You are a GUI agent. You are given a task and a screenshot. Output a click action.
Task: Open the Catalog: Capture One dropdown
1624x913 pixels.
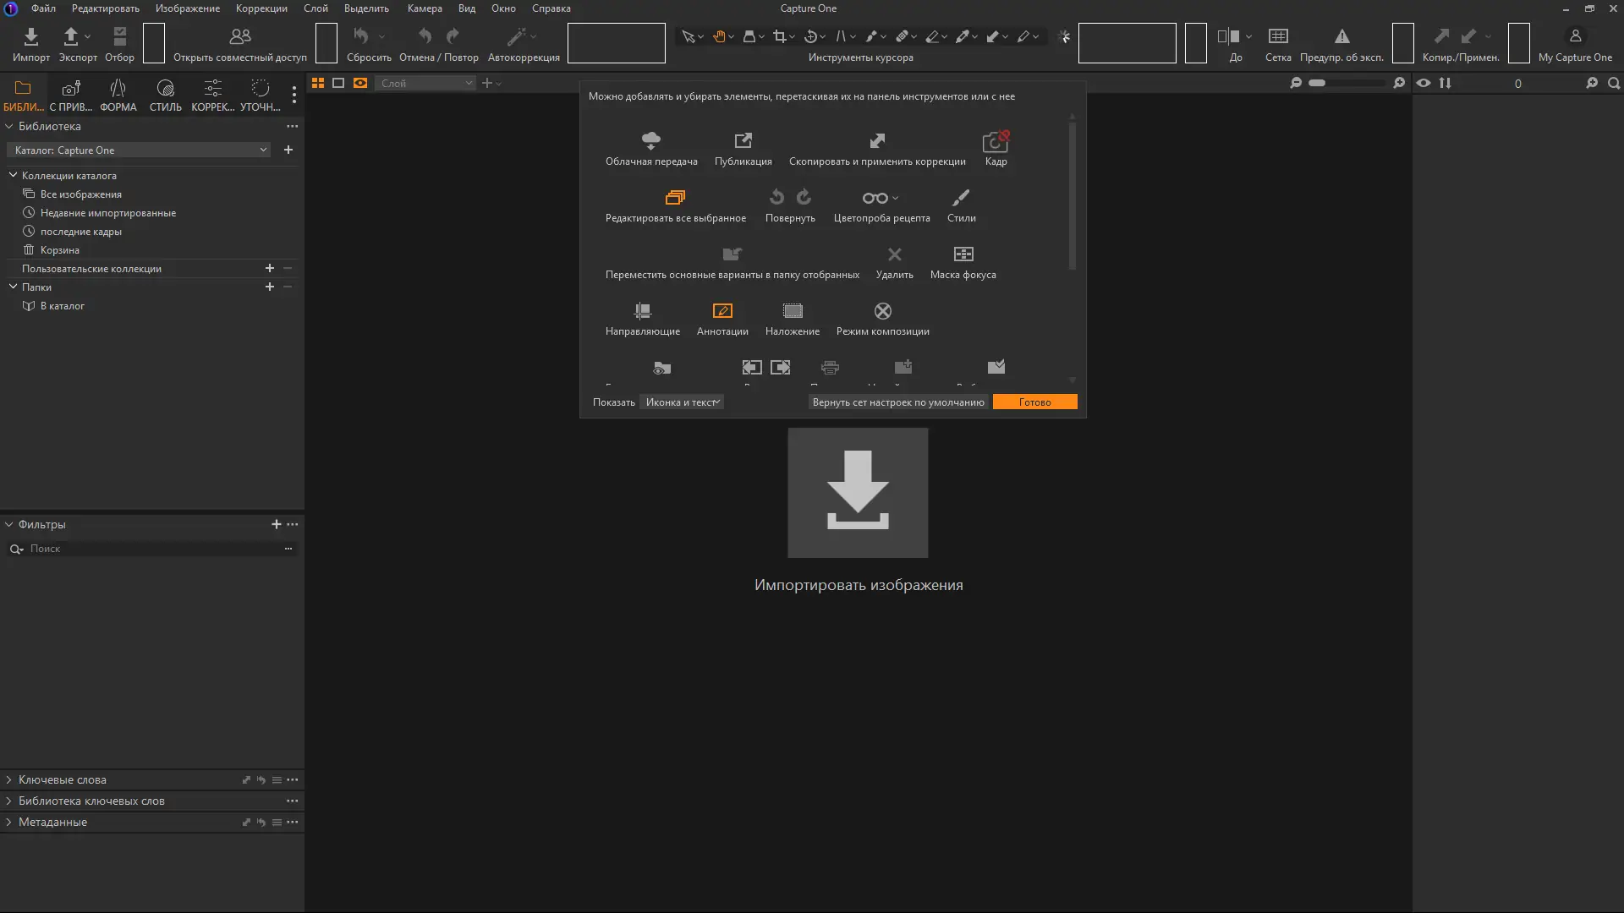coord(140,150)
